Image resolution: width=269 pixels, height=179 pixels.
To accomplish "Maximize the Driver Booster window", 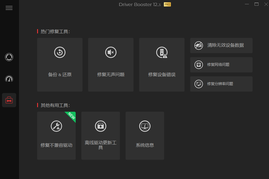I will [x=257, y=4].
